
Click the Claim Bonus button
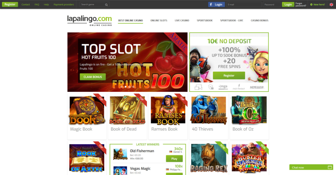tap(93, 77)
